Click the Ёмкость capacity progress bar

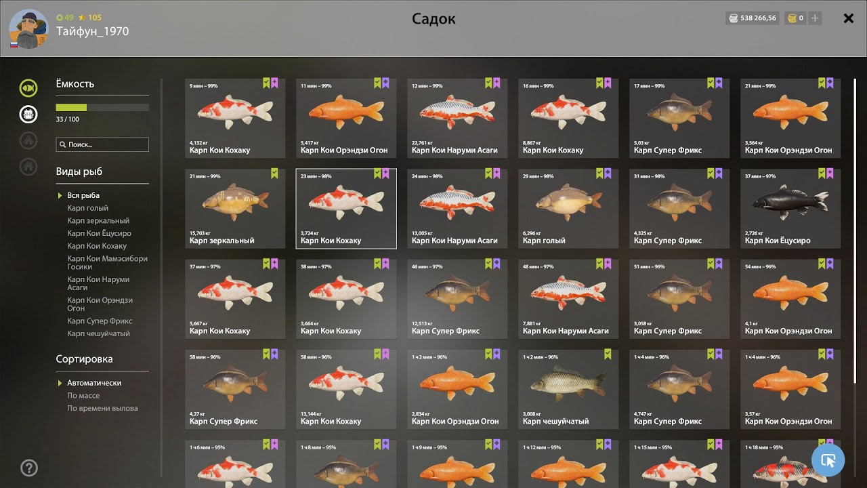pyautogui.click(x=102, y=107)
